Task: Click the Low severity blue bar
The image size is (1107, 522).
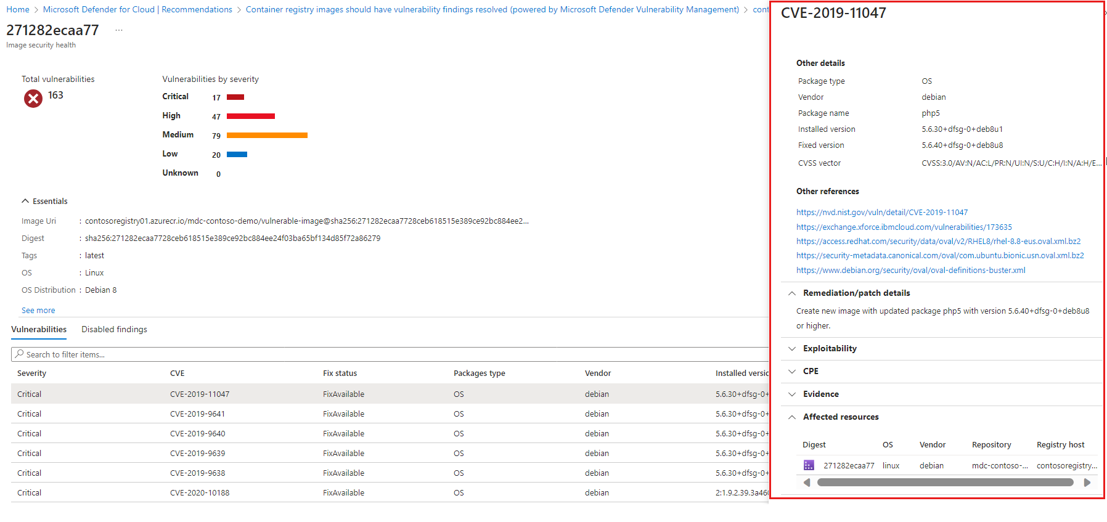Action: (x=237, y=154)
